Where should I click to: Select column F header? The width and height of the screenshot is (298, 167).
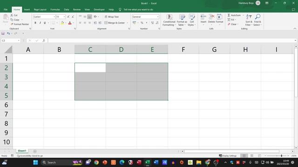point(183,50)
